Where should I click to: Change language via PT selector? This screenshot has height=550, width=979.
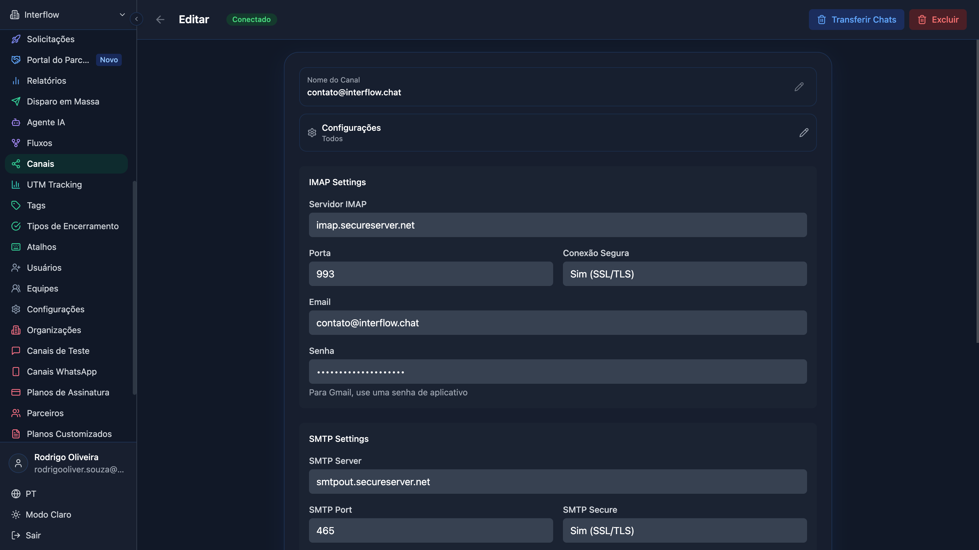tap(24, 494)
